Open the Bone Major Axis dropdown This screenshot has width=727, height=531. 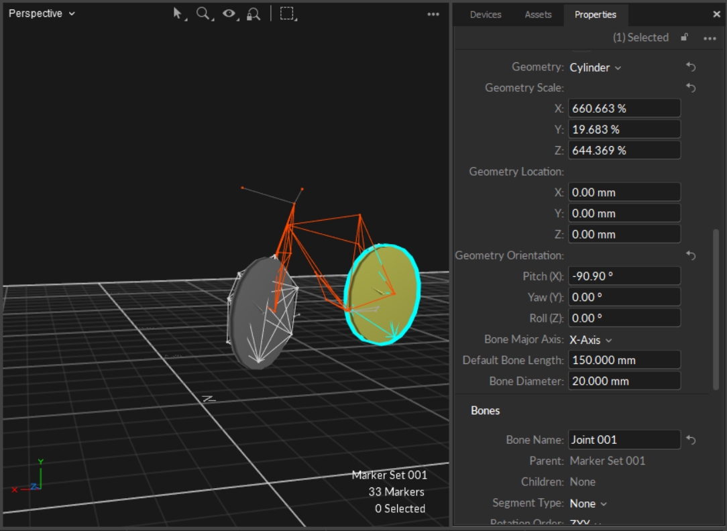(x=590, y=340)
